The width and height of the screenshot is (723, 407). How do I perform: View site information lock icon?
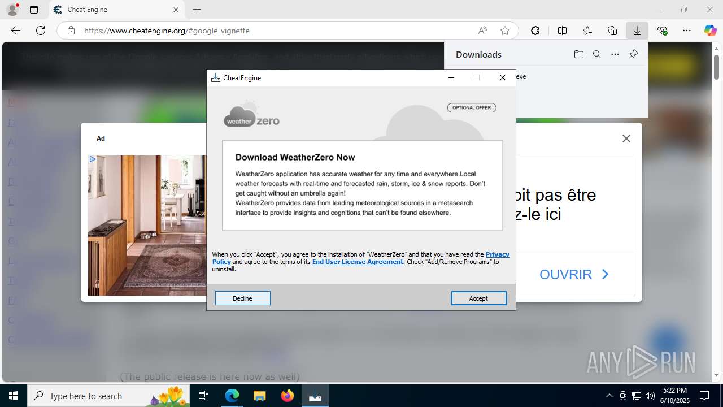(71, 31)
